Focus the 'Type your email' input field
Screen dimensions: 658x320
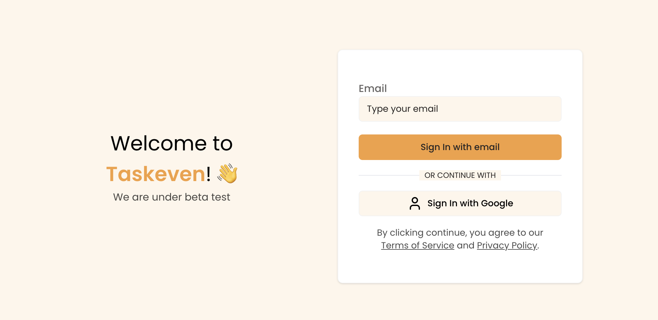tap(460, 109)
